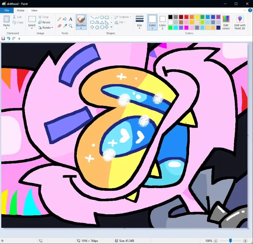Screen dimensions: 253x244
Task: Choose the Polygon shape
Action: pos(97,22)
